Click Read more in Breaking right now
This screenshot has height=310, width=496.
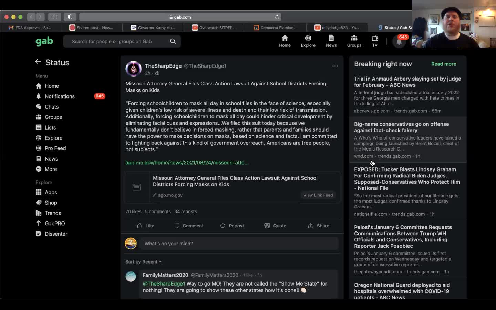444,64
